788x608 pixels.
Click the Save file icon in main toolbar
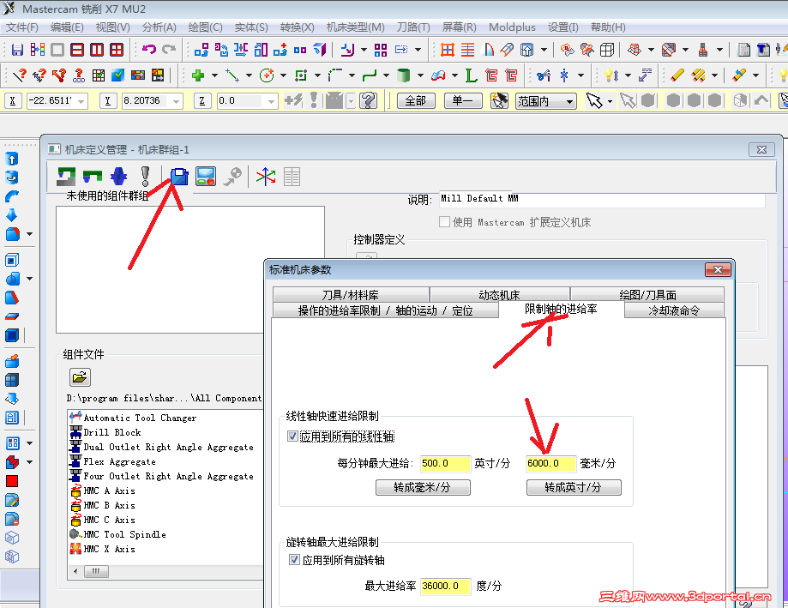point(18,49)
